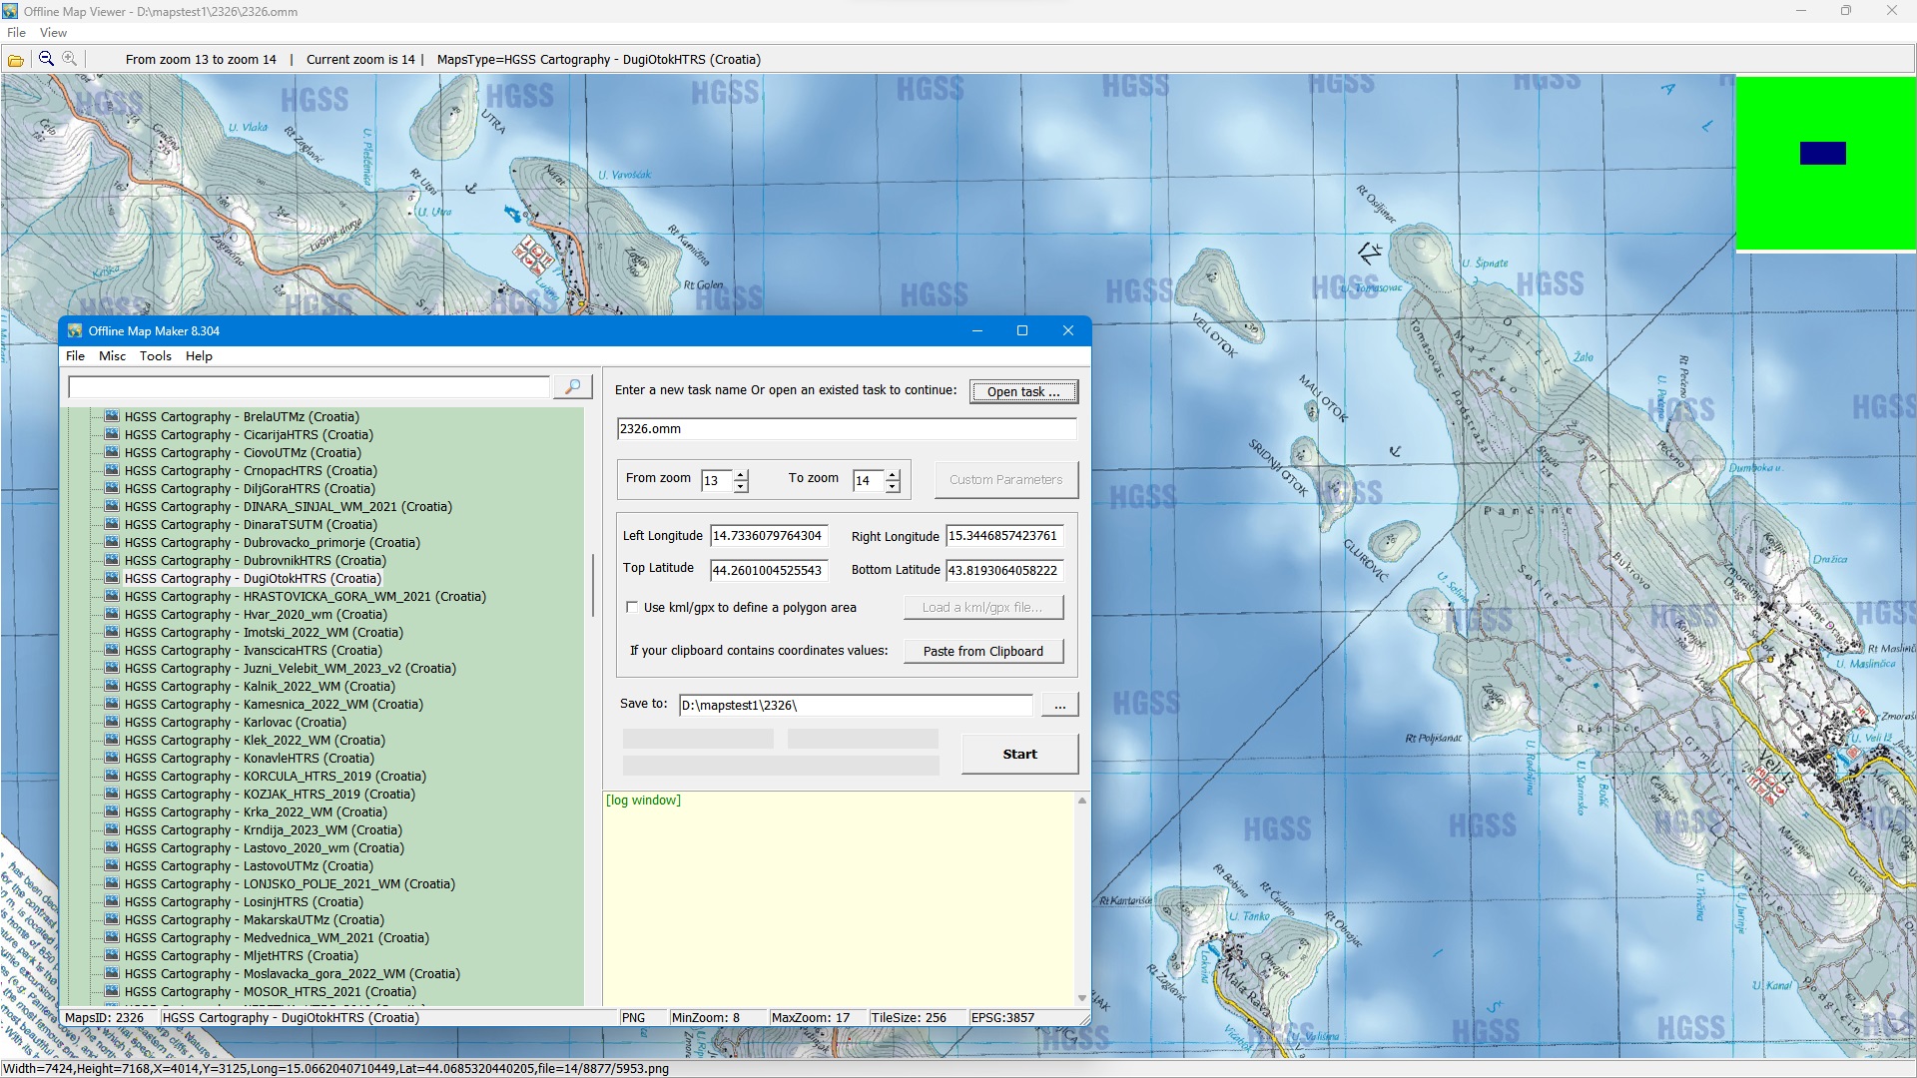Click the HRASTOVICKA_GORA map icon

click(x=112, y=596)
